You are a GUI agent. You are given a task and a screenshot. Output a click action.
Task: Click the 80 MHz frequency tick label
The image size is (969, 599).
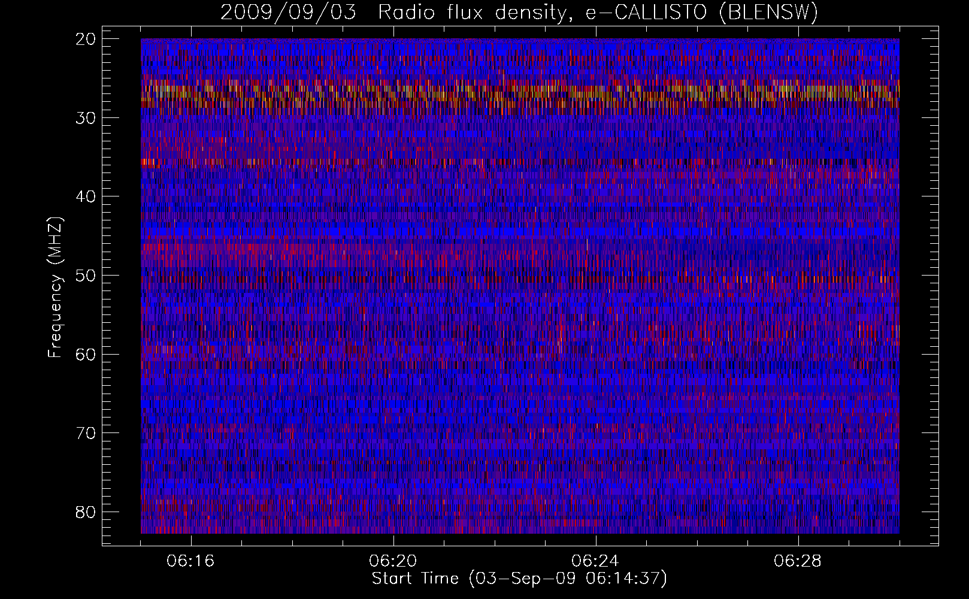(86, 512)
